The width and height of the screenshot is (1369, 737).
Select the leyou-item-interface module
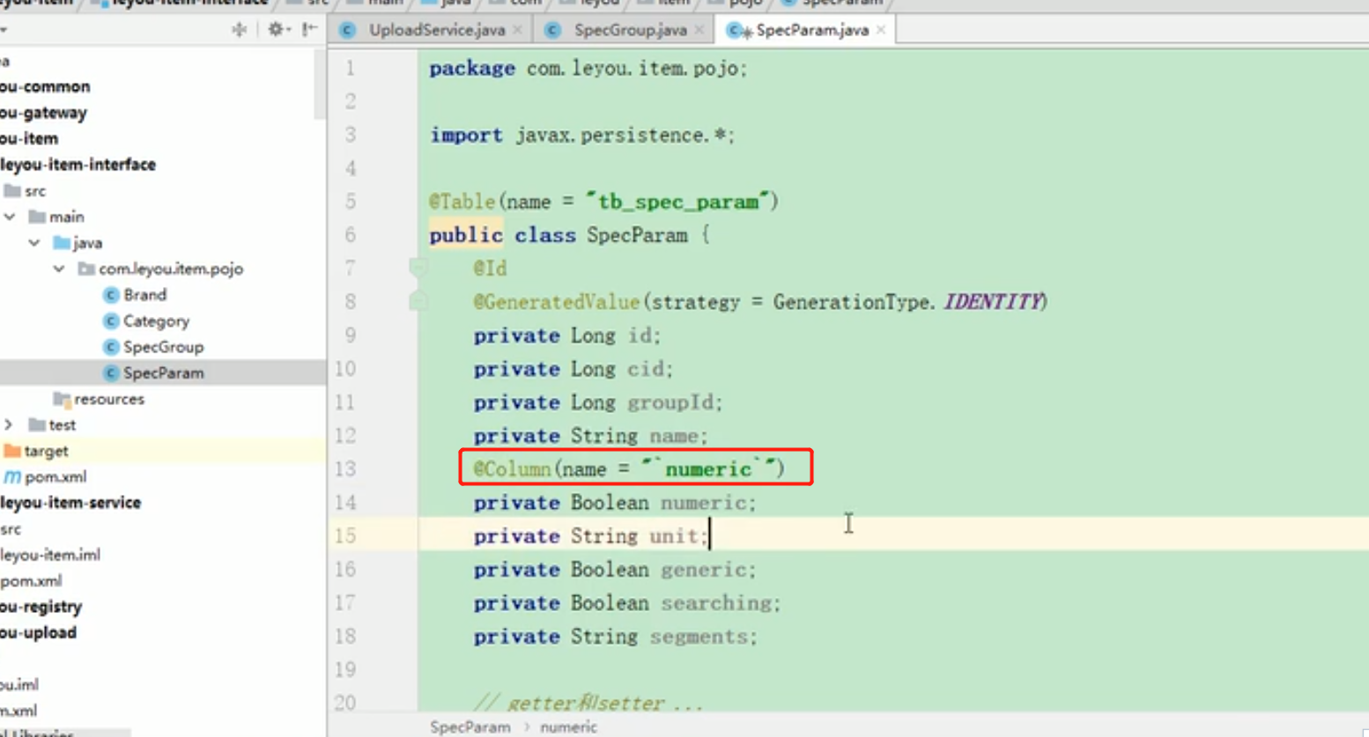point(78,165)
